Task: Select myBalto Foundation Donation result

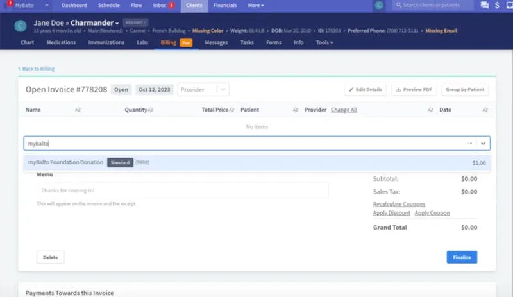Action: click(x=257, y=162)
